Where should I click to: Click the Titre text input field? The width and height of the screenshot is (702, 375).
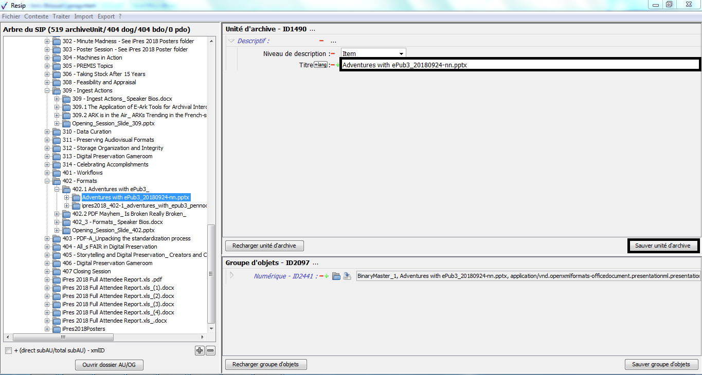coord(519,65)
